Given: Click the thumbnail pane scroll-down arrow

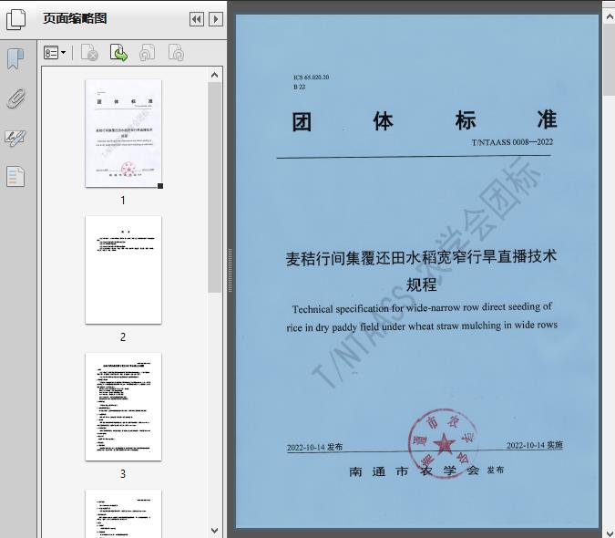Looking at the screenshot, I should (214, 531).
